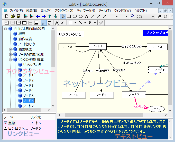This screenshot has width=175, height=142.
Task: Click the sparkle burst toolbar icon
Action: (165, 16)
